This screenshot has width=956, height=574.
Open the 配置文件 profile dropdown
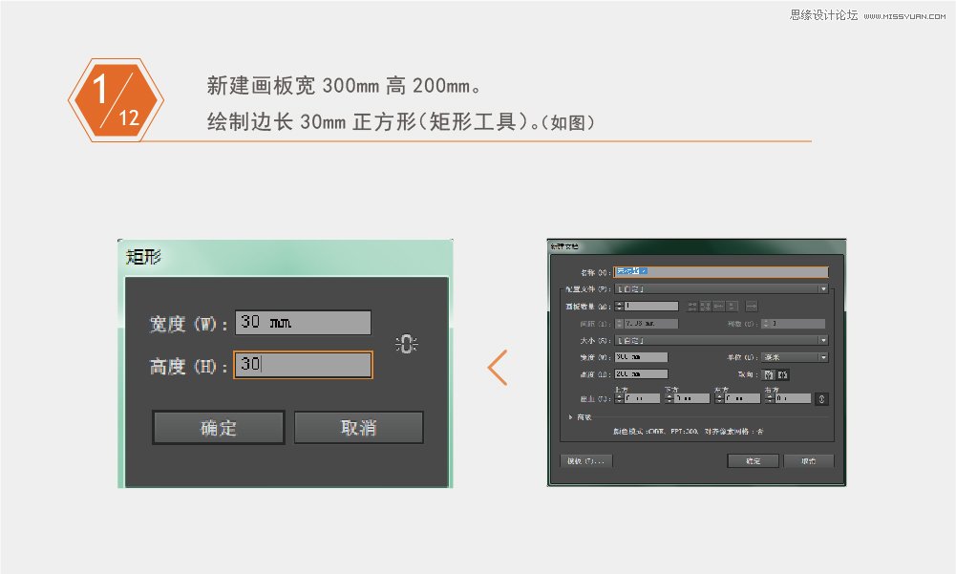pyautogui.click(x=822, y=289)
